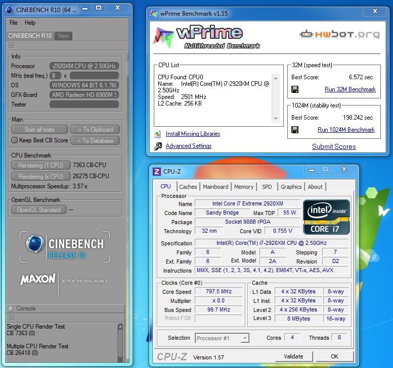
Task: Click the Core Speed value 797.5 MHz
Action: click(x=219, y=291)
